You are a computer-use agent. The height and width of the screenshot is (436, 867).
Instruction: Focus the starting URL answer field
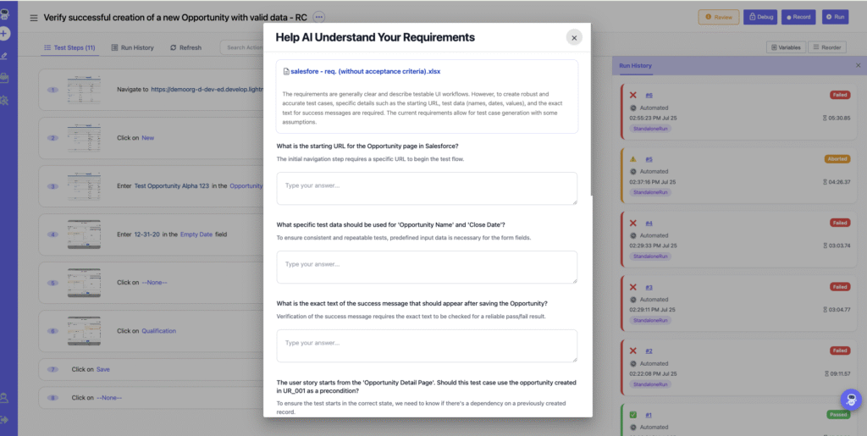pos(427,188)
